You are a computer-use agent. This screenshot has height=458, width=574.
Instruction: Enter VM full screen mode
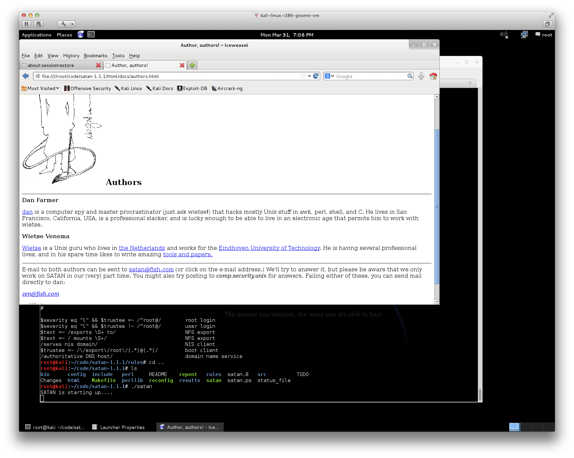(x=551, y=15)
